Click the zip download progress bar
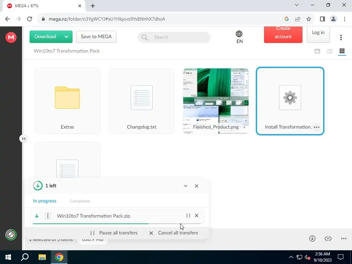The image size is (352, 264). coord(117,223)
